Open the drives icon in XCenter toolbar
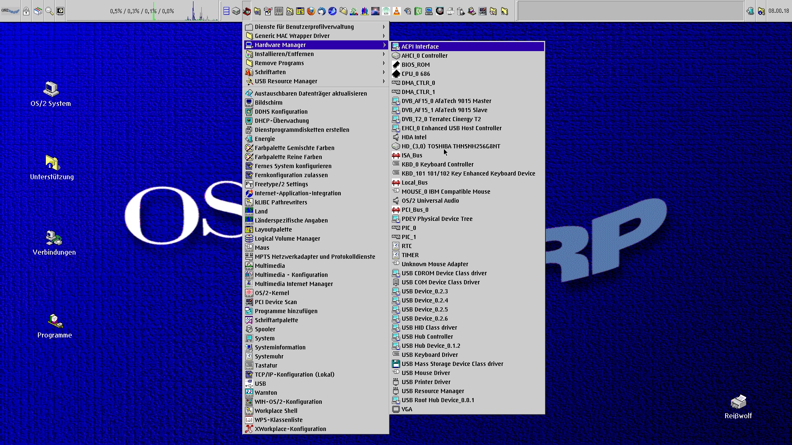Image resolution: width=792 pixels, height=445 pixels. [x=236, y=11]
